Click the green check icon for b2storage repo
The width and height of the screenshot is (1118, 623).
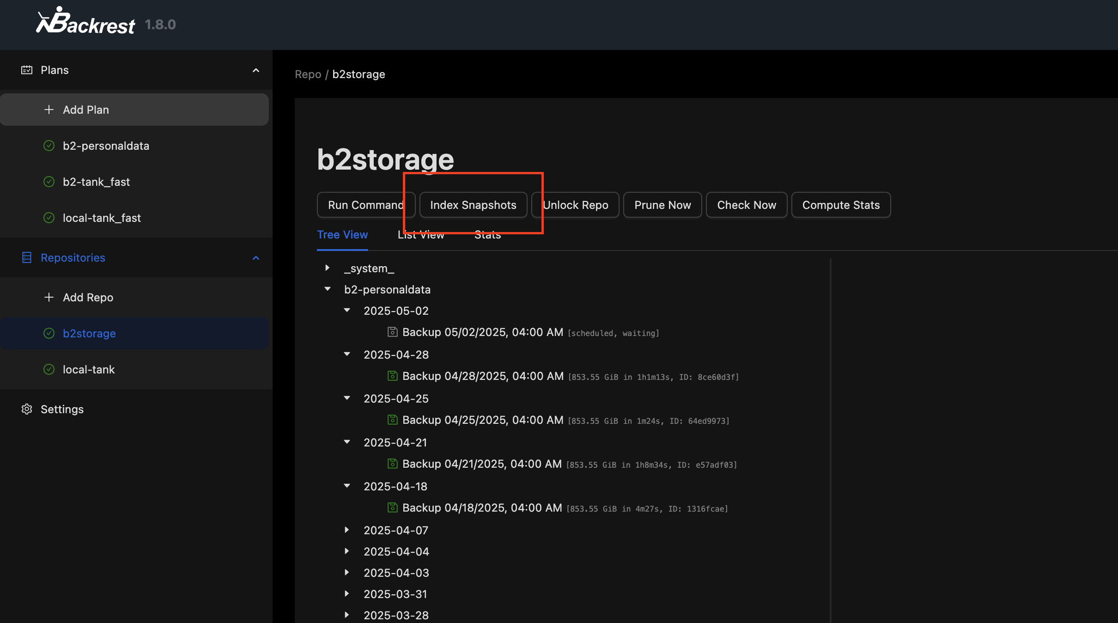point(49,333)
